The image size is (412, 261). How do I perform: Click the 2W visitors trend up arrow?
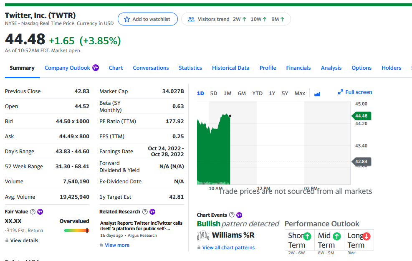coord(244,19)
